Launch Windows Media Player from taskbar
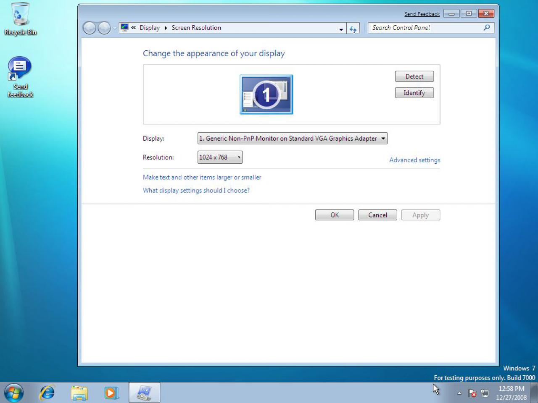Image resolution: width=538 pixels, height=403 pixels. coord(111,393)
